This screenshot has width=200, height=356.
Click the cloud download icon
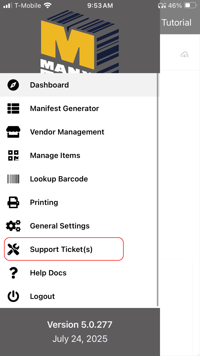click(x=185, y=55)
